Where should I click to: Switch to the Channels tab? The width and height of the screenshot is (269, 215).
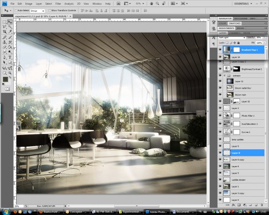[x=235, y=33]
